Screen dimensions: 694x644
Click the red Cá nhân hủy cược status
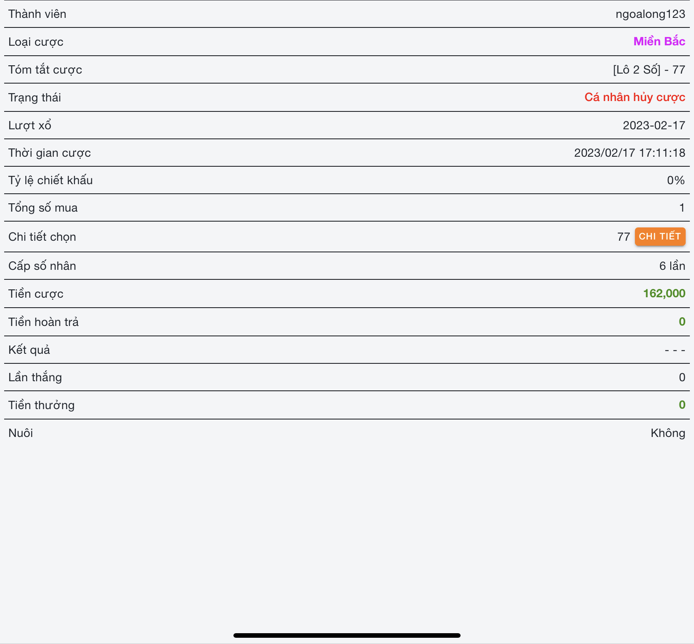[635, 97]
